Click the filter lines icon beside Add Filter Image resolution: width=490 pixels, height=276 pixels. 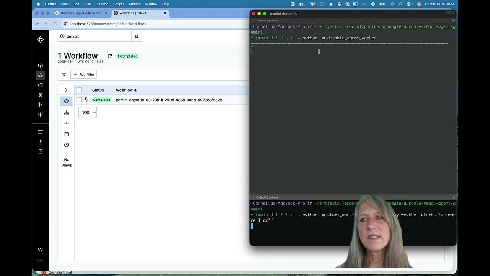point(64,74)
